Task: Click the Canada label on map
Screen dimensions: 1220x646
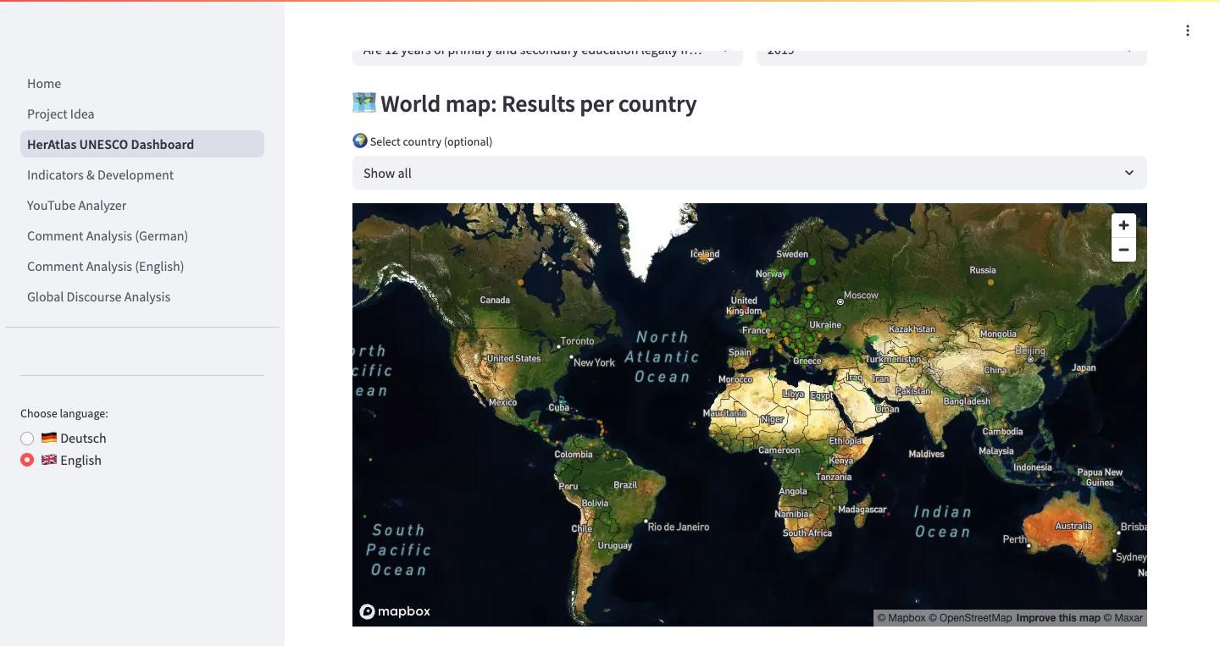Action: click(x=495, y=300)
